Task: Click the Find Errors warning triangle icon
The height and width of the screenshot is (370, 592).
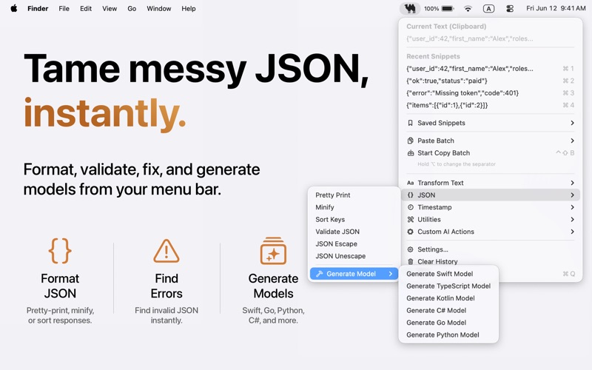Action: click(x=166, y=251)
